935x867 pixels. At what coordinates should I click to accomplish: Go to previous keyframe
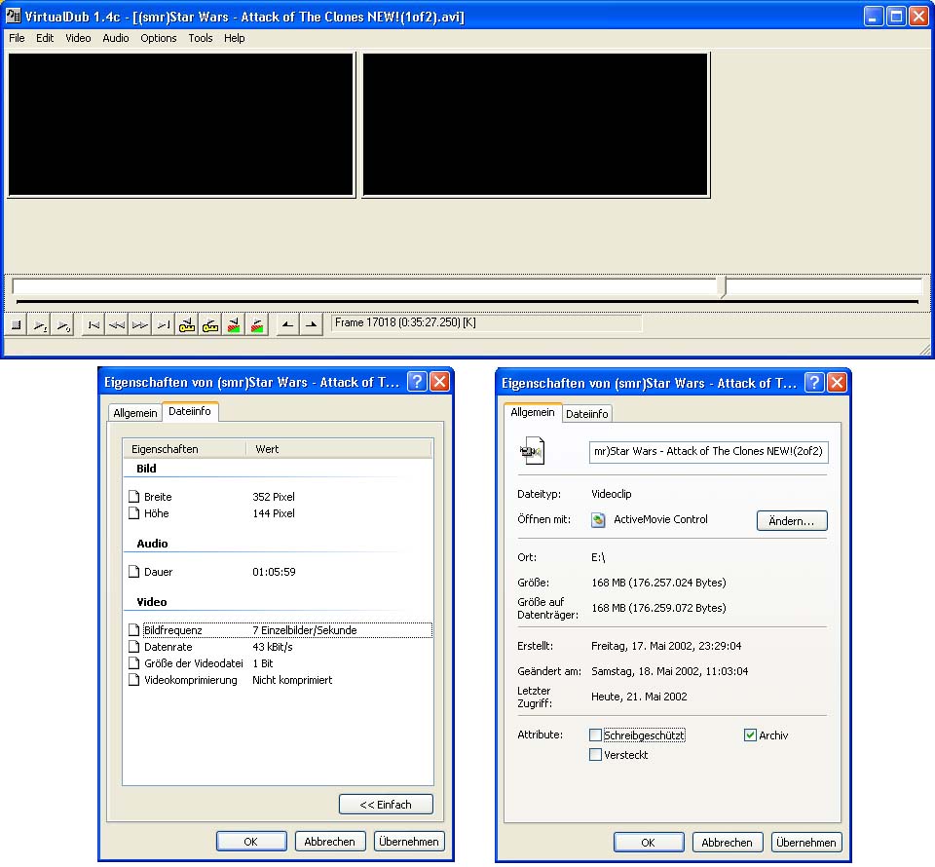[x=187, y=325]
